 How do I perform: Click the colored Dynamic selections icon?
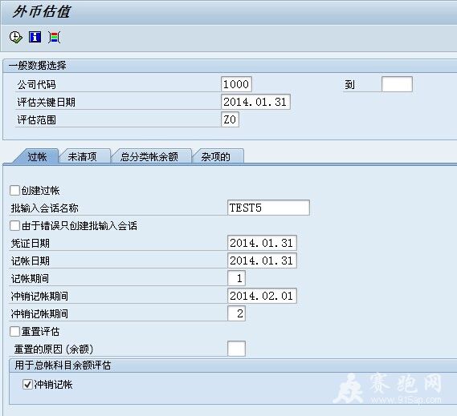click(54, 38)
